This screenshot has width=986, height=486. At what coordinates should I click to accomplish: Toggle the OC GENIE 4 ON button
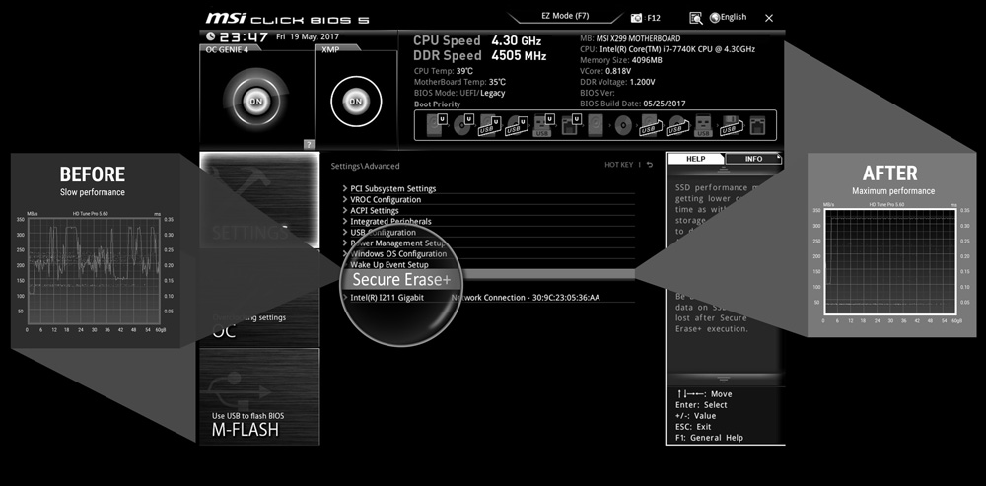[255, 102]
